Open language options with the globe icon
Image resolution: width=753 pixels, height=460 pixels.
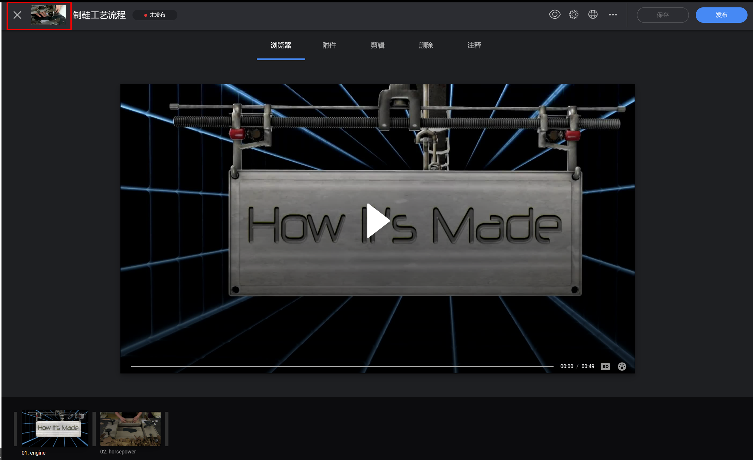point(592,15)
